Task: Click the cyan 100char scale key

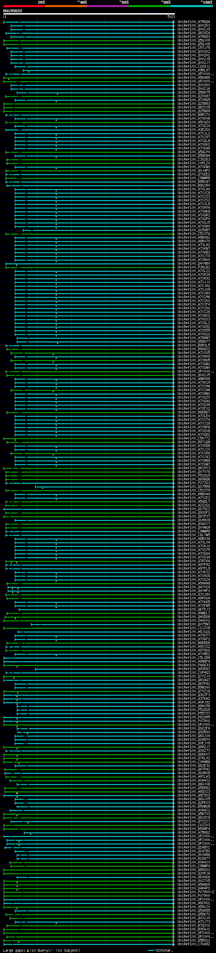Action: point(151,950)
